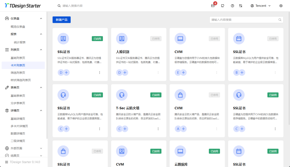Expand the 结果页 sidebar group
The height and width of the screenshot is (167, 290).
41,156
